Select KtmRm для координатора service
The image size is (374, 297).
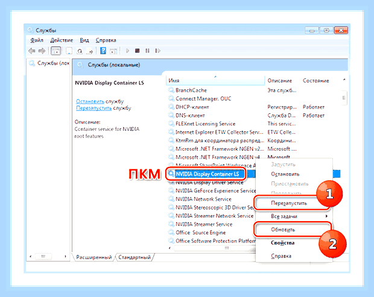[x=220, y=140]
